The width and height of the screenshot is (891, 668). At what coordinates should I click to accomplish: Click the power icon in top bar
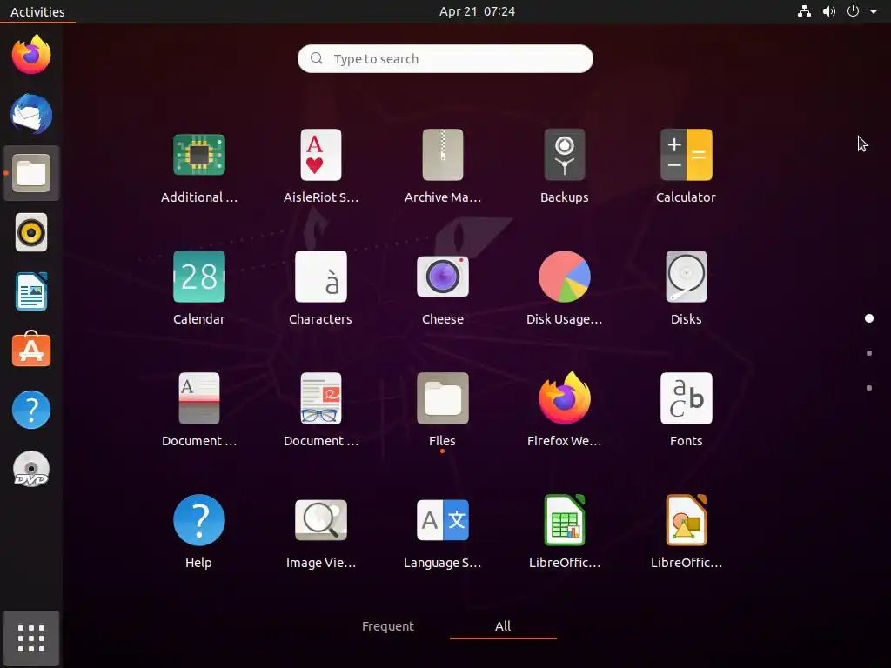(x=853, y=11)
